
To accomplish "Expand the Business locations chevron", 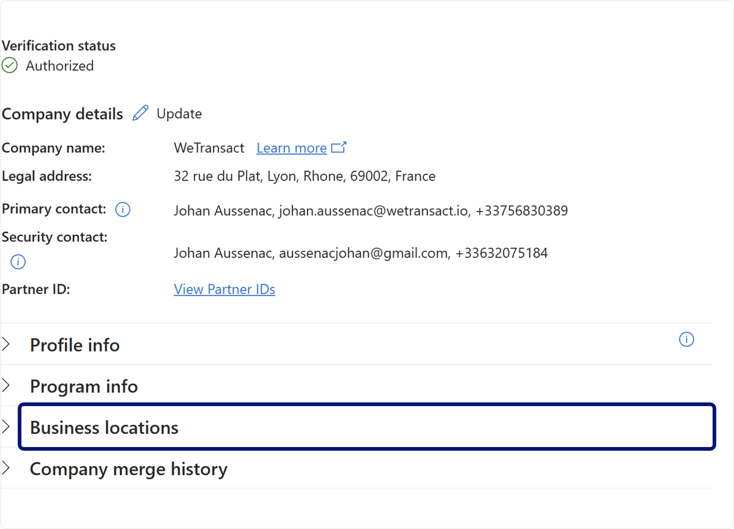I will [x=6, y=427].
